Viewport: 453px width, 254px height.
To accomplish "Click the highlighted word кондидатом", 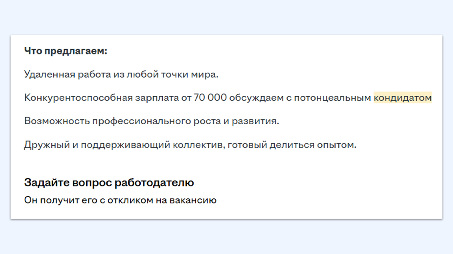I will click(x=403, y=98).
